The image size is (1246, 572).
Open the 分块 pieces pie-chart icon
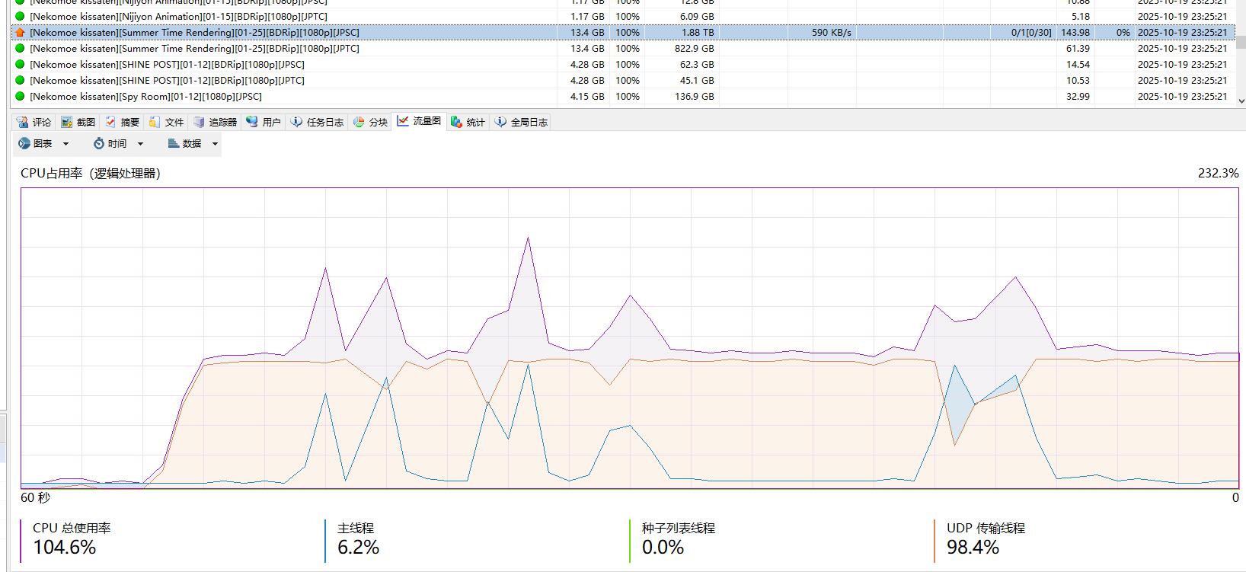pos(359,122)
